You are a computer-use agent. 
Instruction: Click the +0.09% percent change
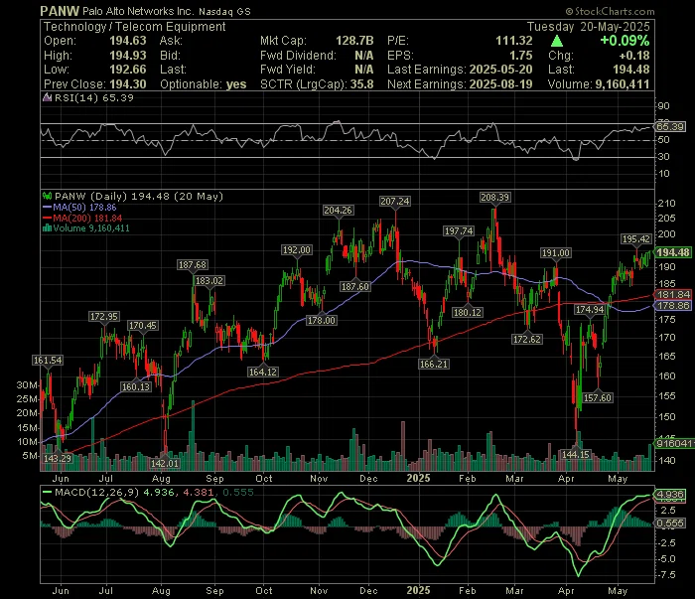click(625, 41)
